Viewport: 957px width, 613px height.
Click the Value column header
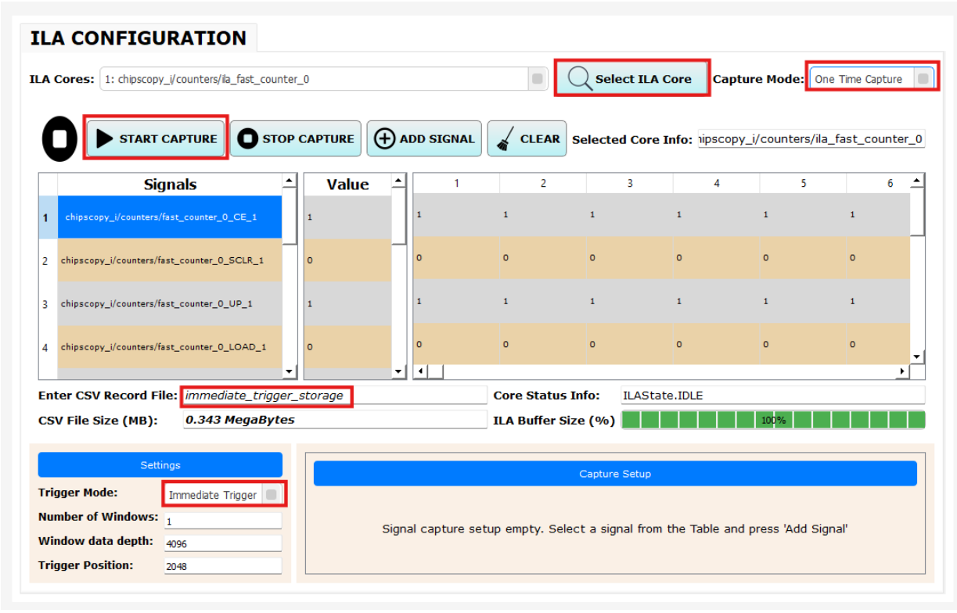pyautogui.click(x=347, y=185)
